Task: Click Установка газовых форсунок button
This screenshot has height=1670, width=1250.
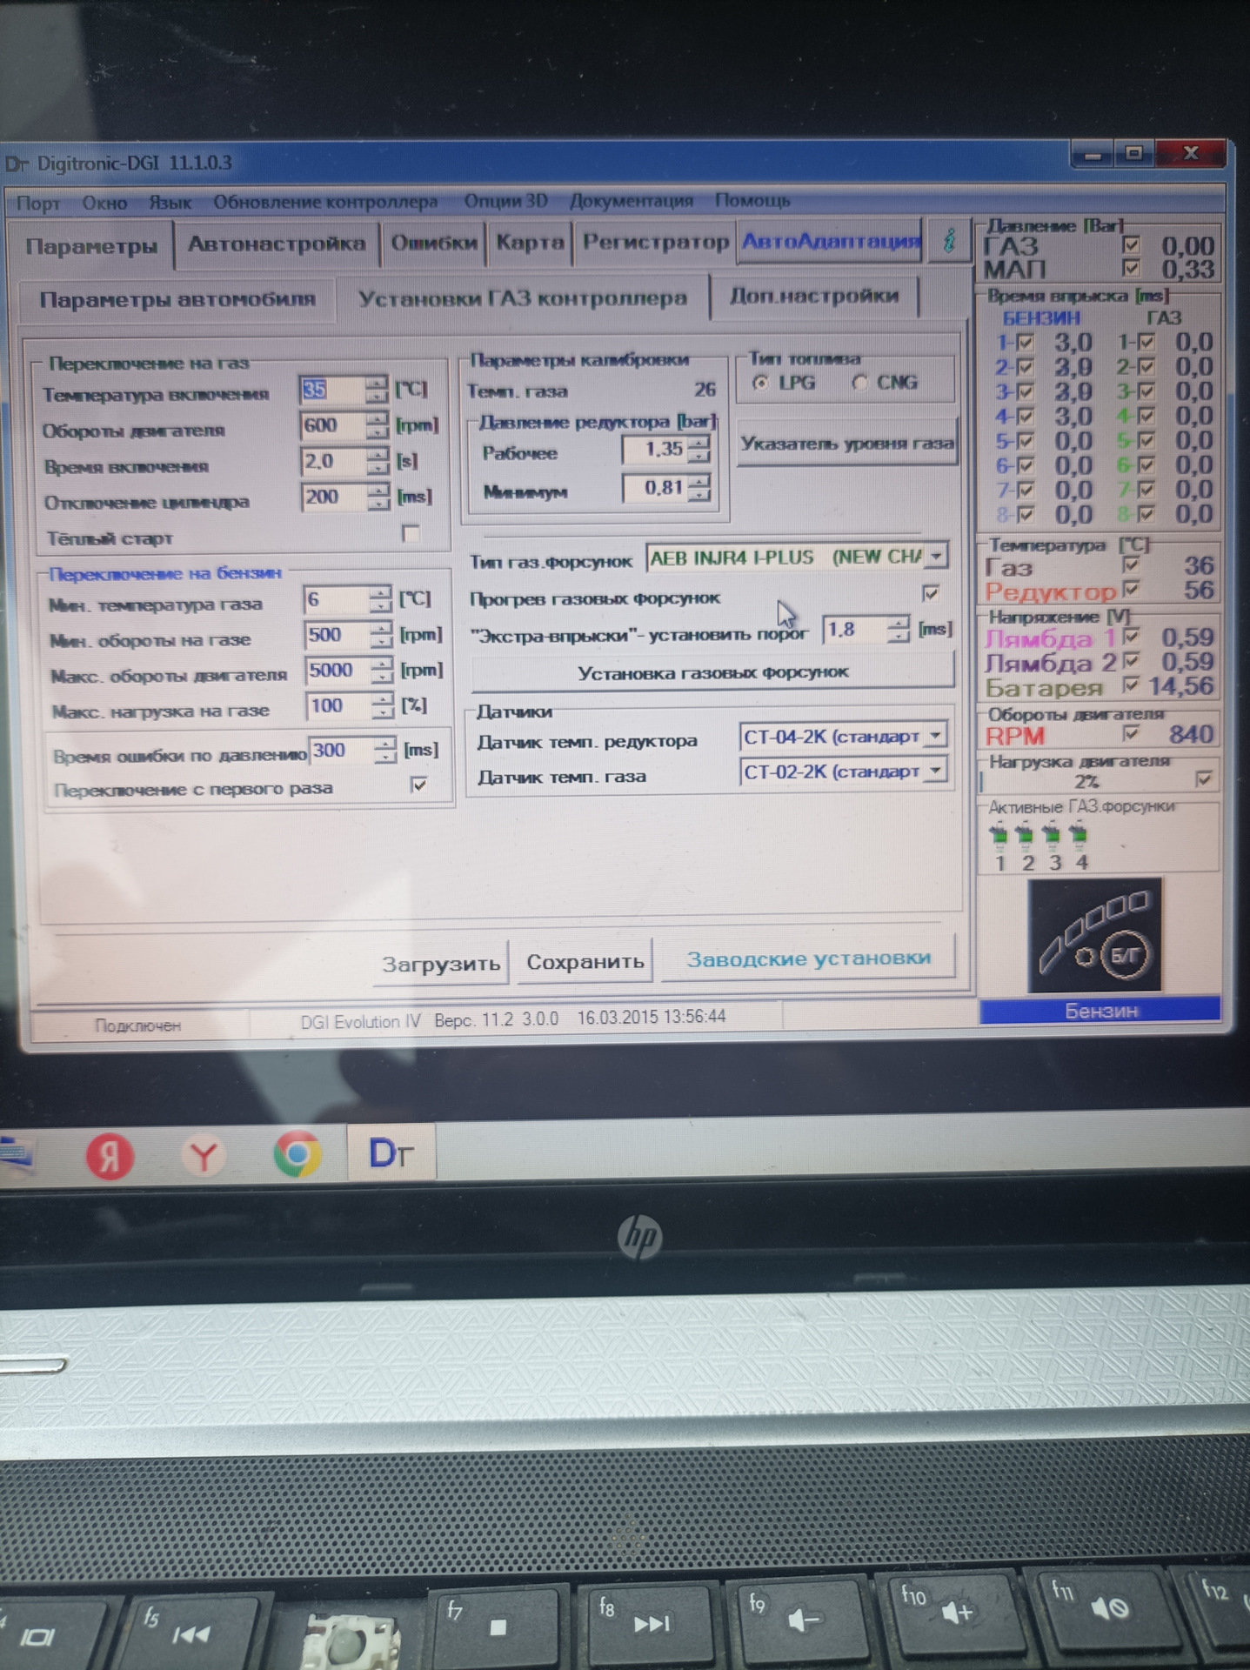Action: (x=712, y=672)
